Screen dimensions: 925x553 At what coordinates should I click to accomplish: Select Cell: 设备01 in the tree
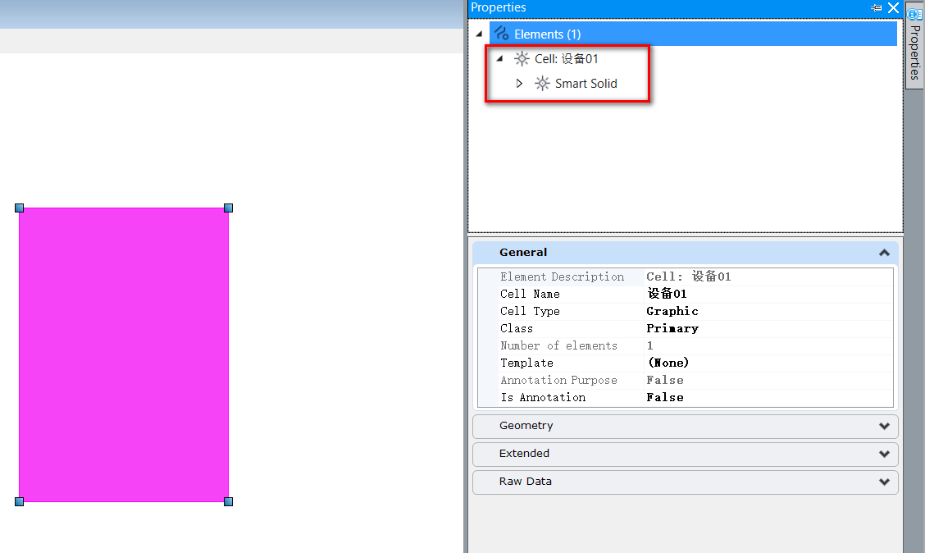click(567, 59)
